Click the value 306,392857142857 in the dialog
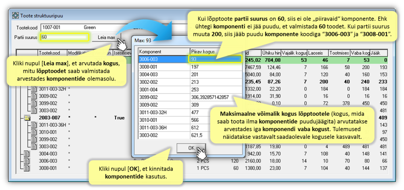The height and width of the screenshot is (190, 404). coord(210,97)
